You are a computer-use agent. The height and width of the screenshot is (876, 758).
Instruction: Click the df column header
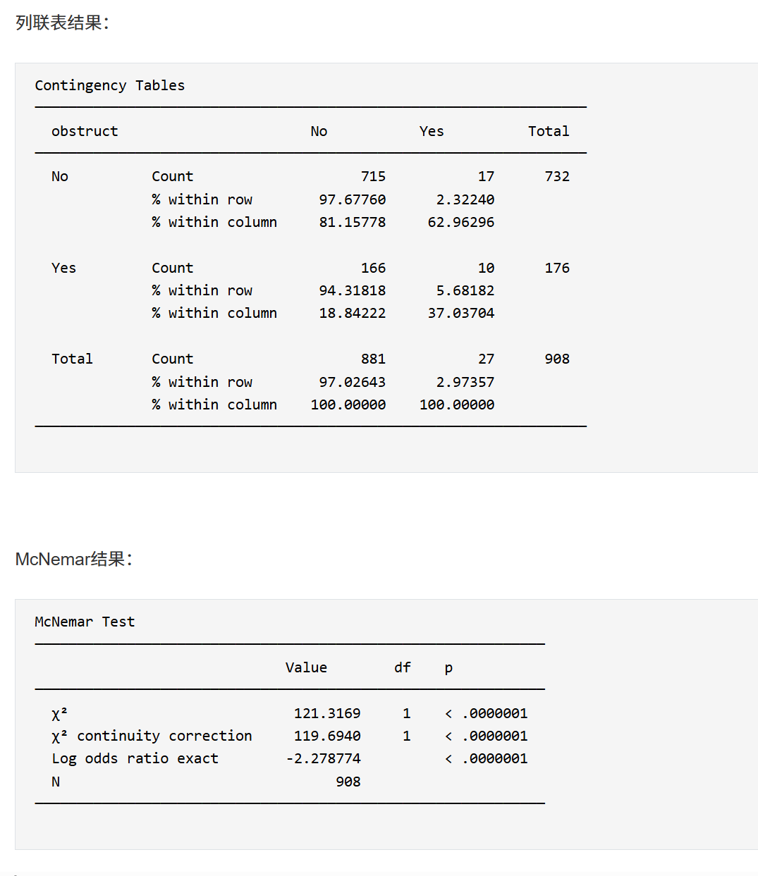pyautogui.click(x=402, y=667)
